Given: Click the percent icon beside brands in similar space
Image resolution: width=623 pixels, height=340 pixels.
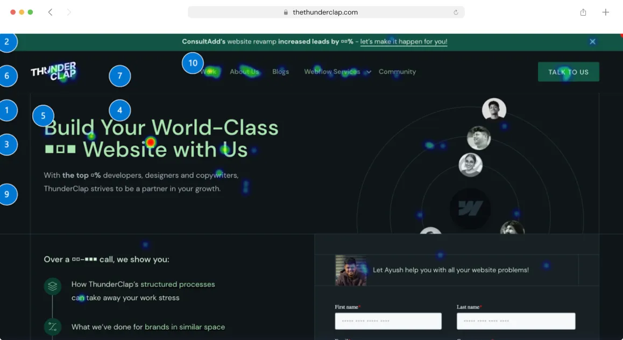Looking at the screenshot, I should [x=52, y=327].
